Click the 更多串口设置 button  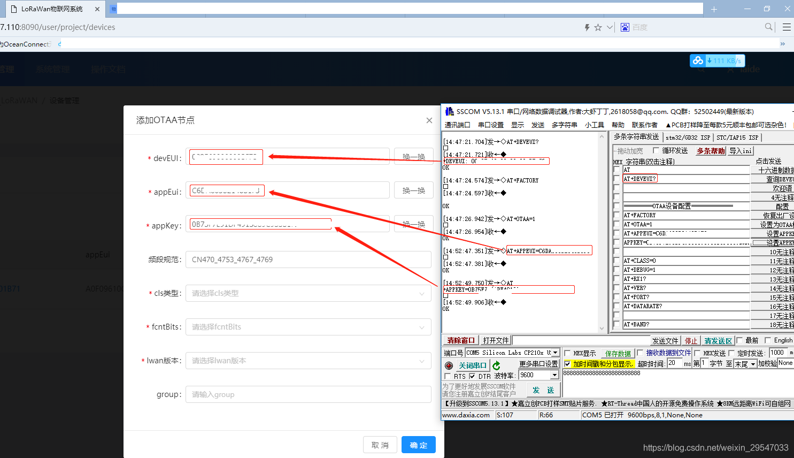538,364
